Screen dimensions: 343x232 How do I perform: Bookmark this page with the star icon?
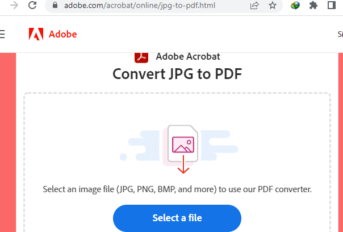tap(273, 5)
